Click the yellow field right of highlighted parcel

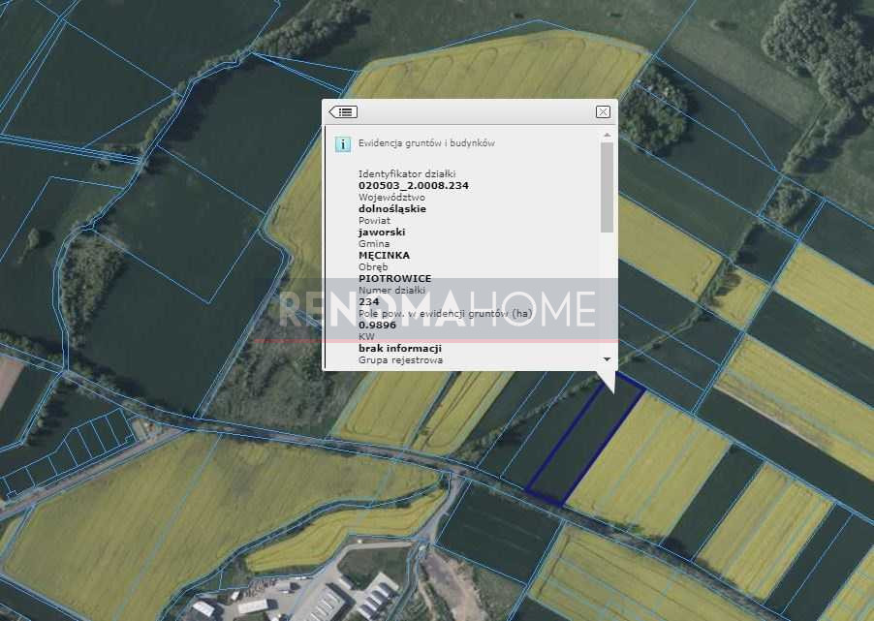(649, 465)
